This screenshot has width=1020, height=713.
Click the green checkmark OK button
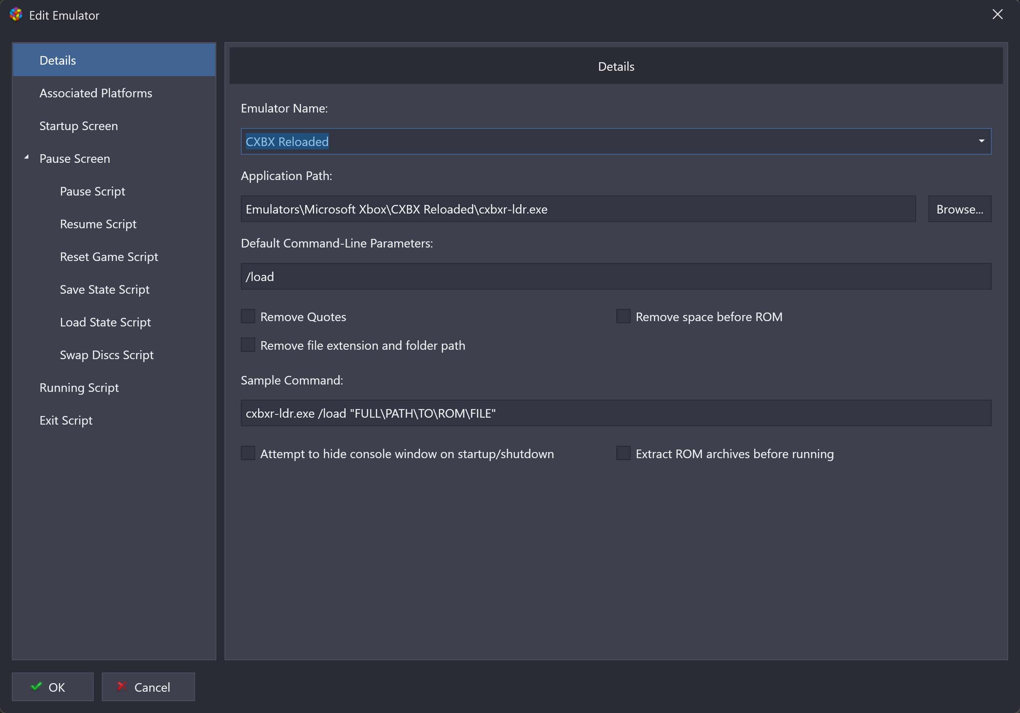click(52, 687)
